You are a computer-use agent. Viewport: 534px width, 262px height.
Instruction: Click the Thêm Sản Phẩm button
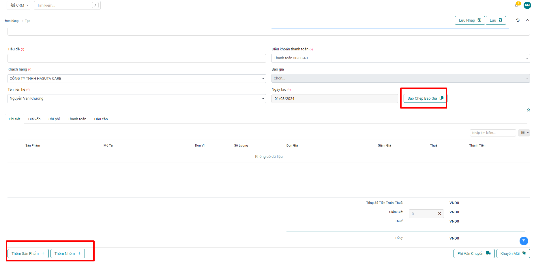(28, 253)
